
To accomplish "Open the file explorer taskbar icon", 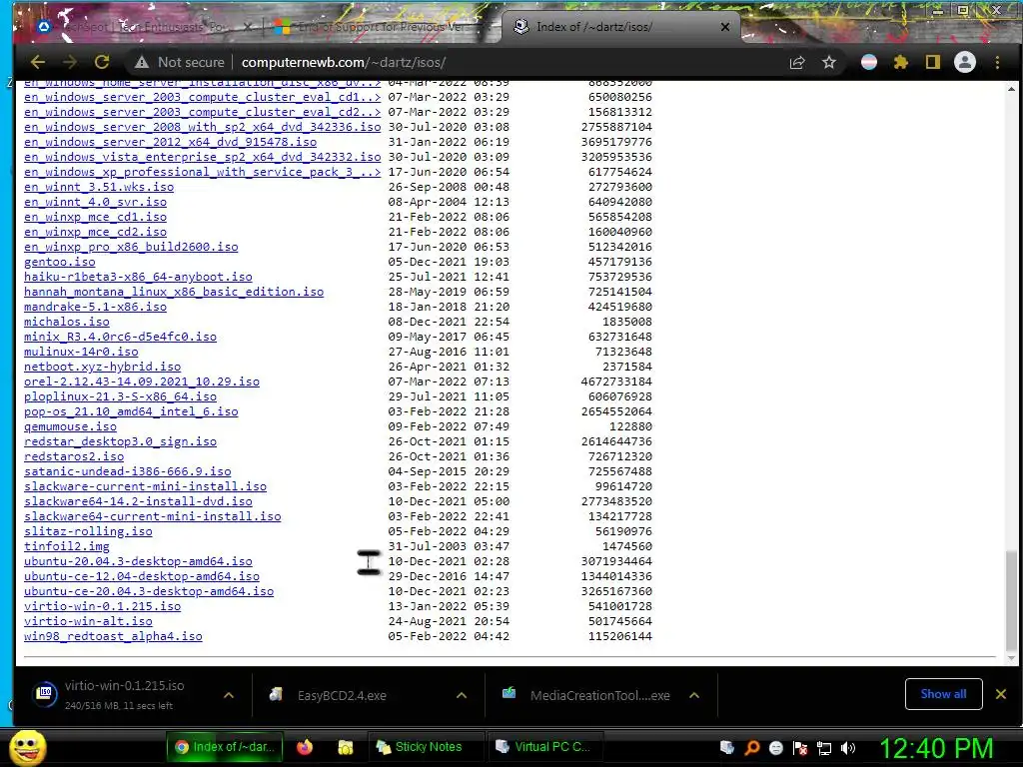I will [345, 747].
